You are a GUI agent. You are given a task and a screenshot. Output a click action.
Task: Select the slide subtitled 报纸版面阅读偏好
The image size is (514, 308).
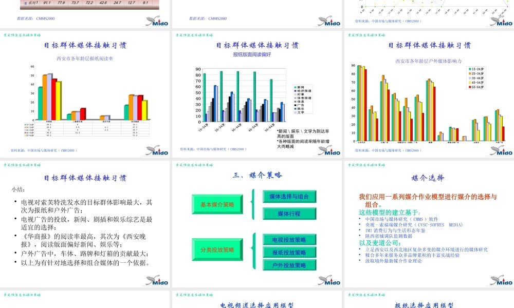pyautogui.click(x=256, y=94)
